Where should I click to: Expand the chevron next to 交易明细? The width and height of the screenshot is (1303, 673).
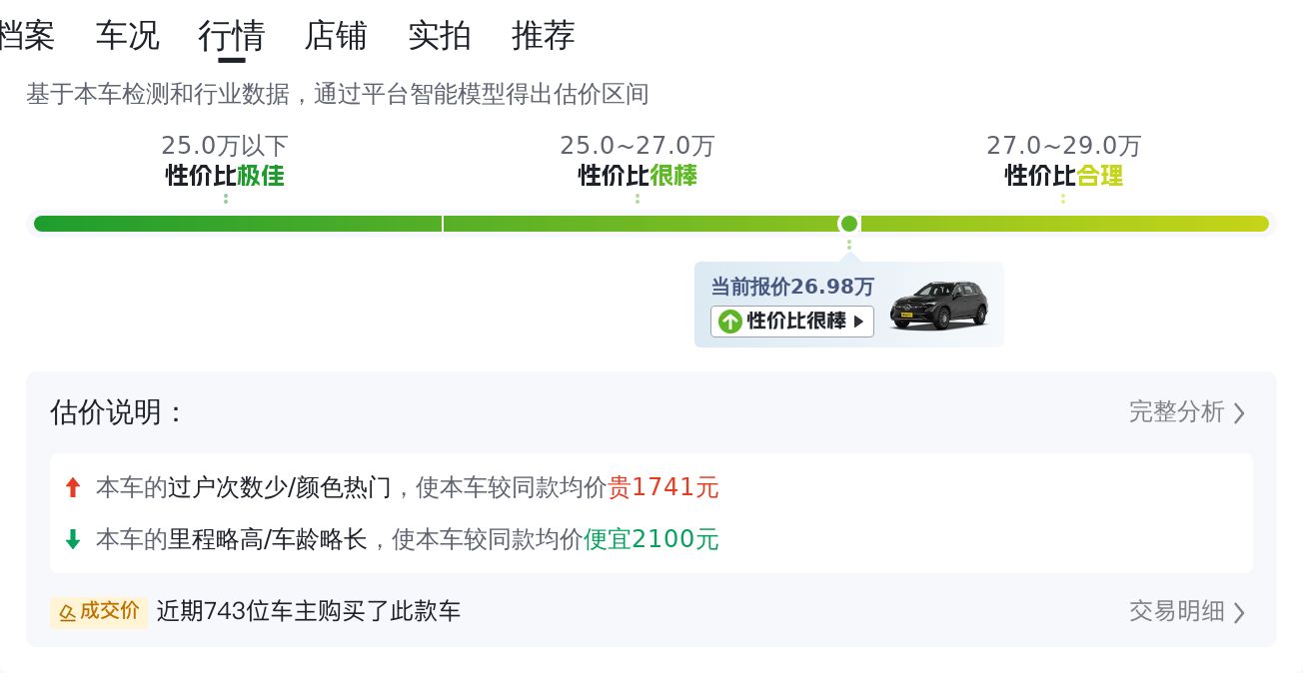click(1239, 612)
